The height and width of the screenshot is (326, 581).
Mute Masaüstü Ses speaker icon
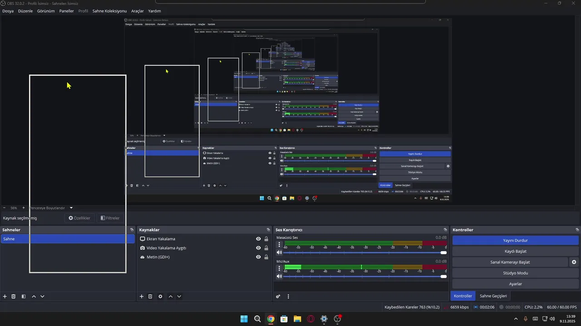point(280,253)
